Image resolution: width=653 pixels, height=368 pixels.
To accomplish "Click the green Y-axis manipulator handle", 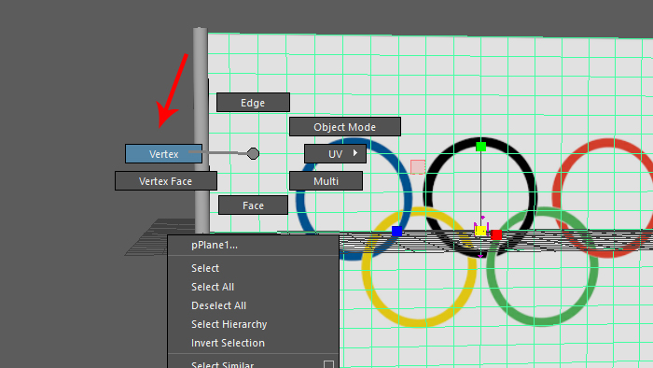I will (x=481, y=147).
